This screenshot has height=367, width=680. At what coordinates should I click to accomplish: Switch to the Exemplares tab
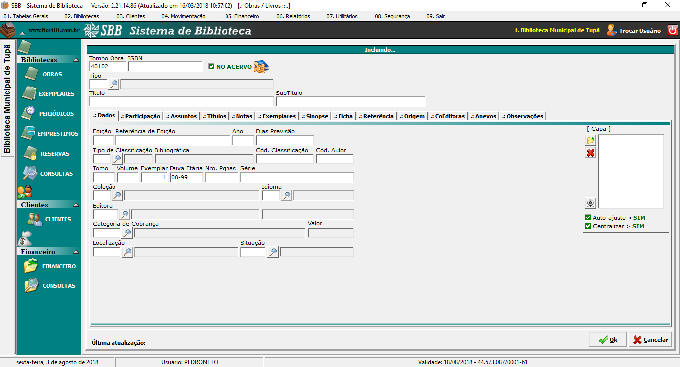277,116
